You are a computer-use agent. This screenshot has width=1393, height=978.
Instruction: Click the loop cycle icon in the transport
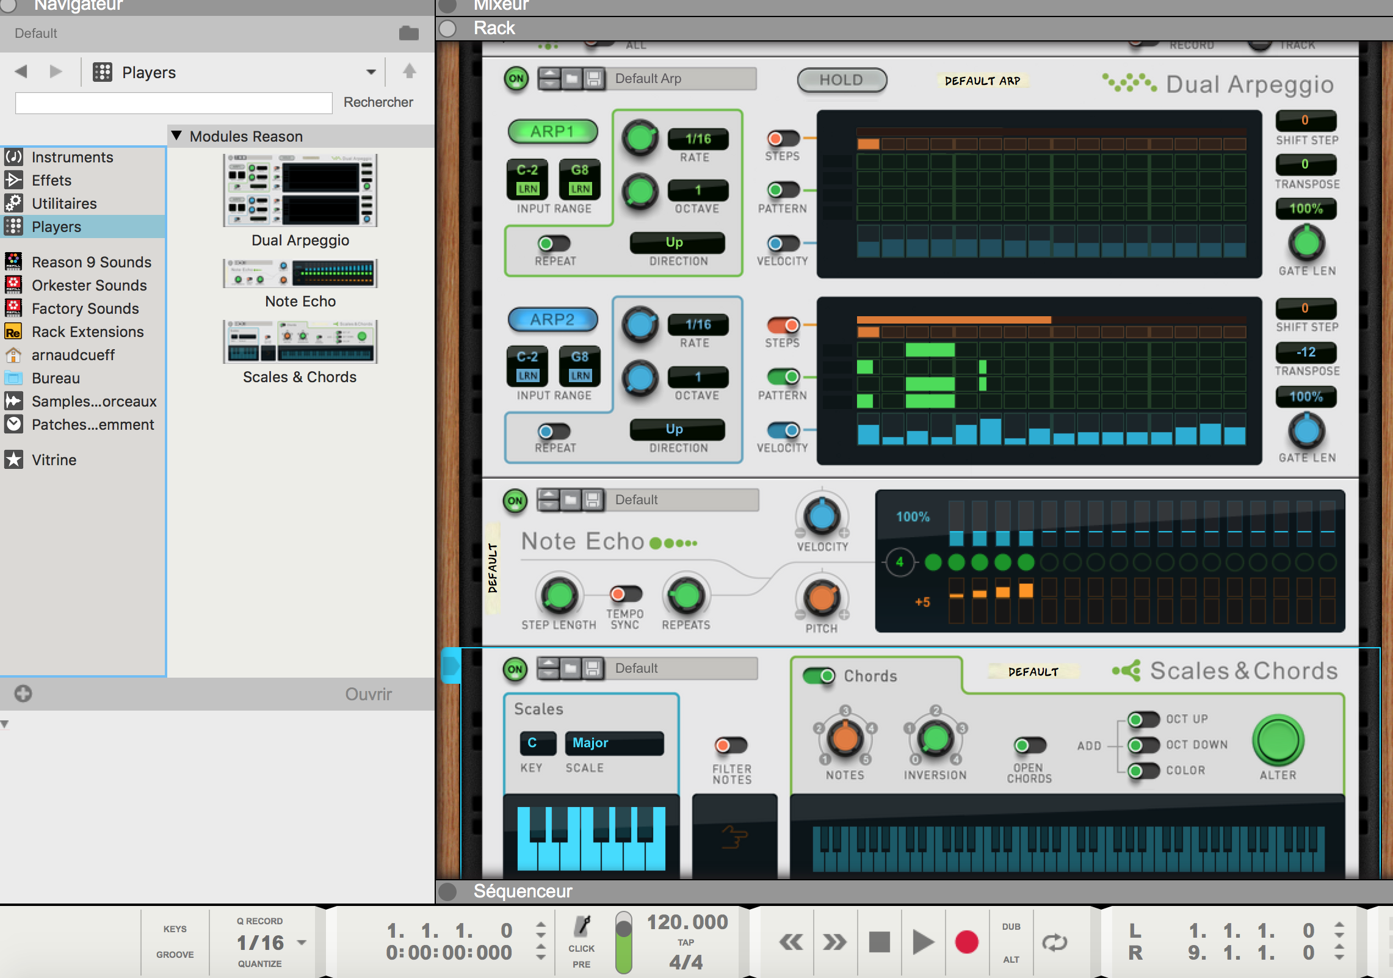tap(1055, 942)
